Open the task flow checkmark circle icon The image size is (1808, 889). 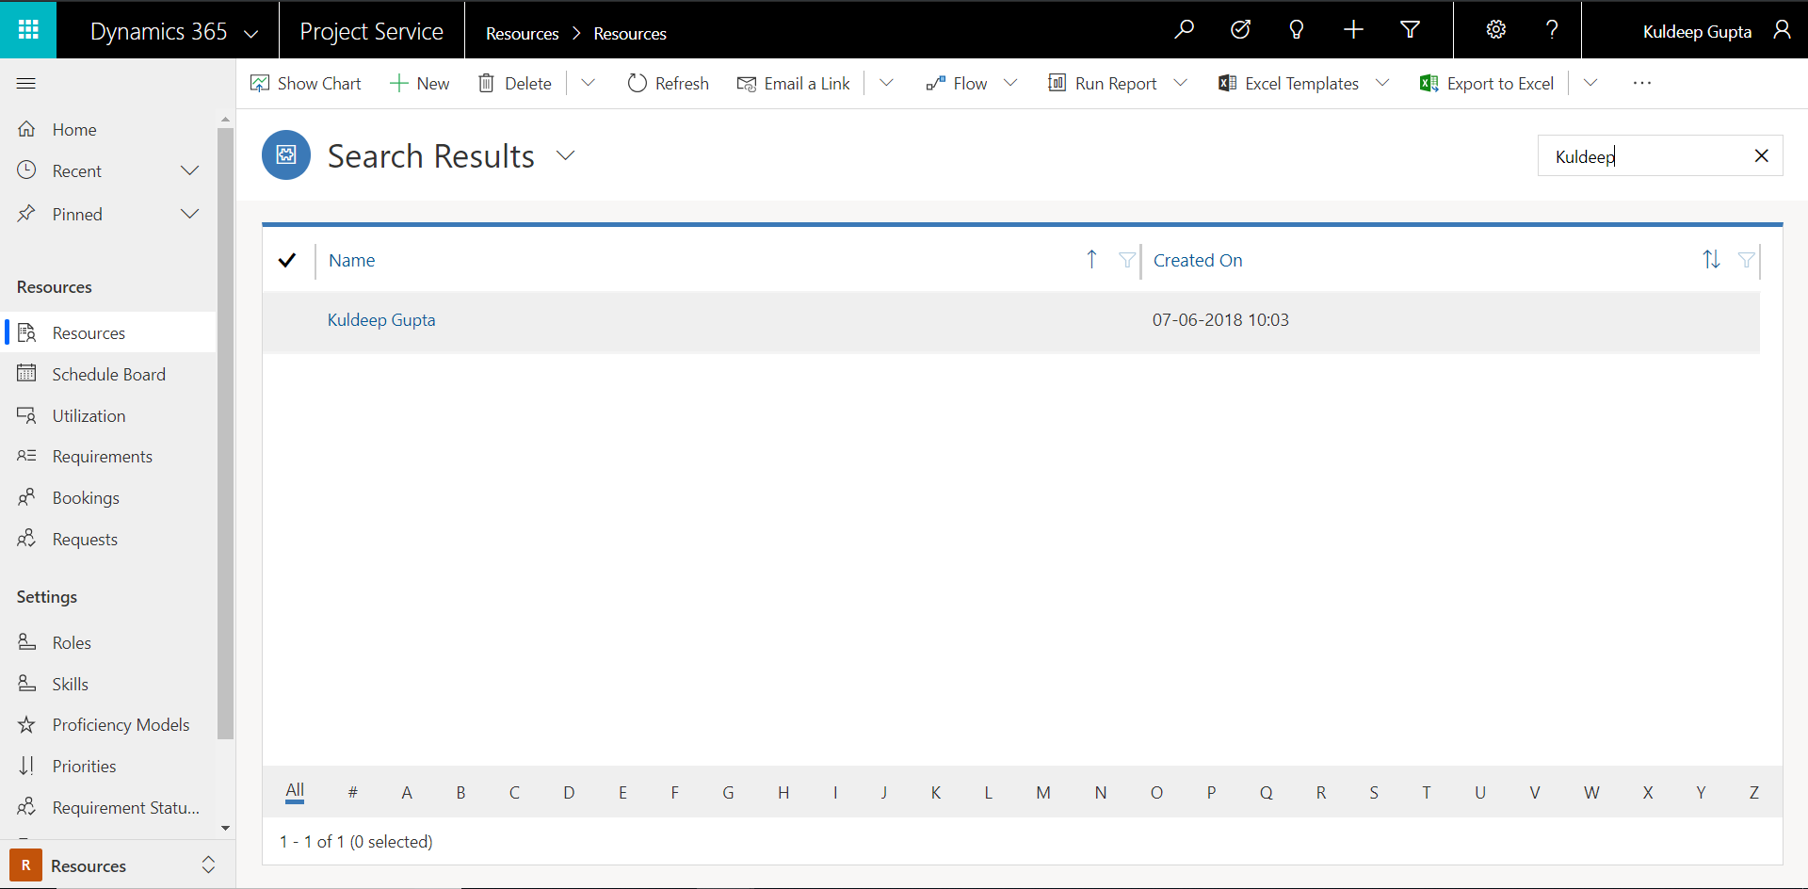pyautogui.click(x=1241, y=30)
